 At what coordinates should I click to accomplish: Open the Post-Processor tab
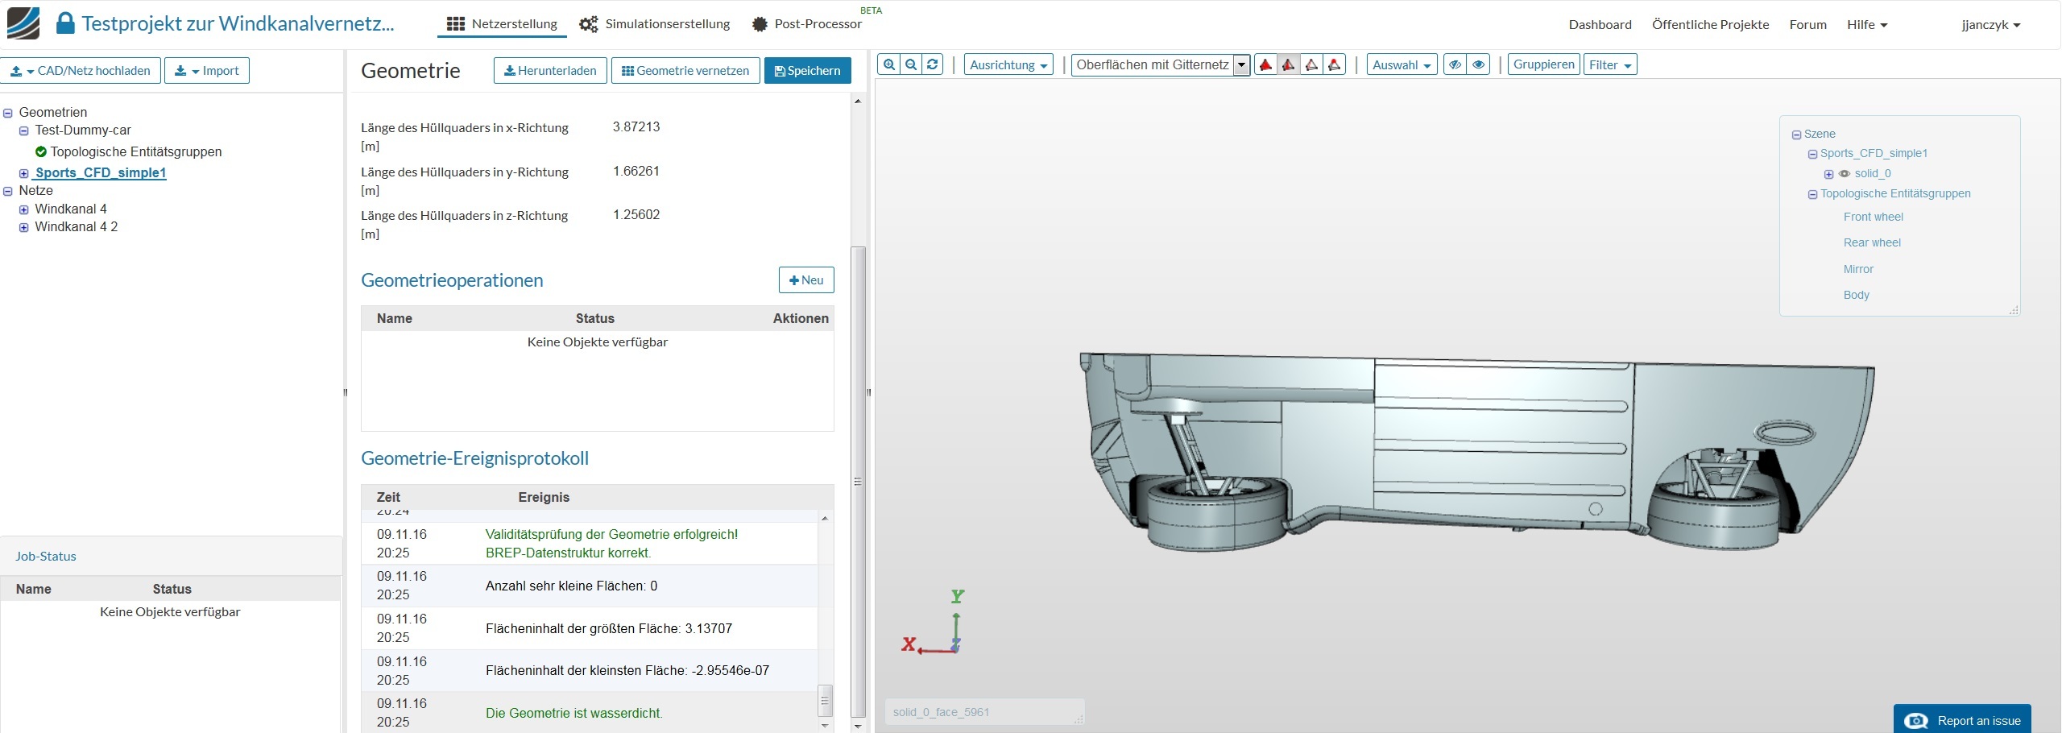(x=807, y=24)
